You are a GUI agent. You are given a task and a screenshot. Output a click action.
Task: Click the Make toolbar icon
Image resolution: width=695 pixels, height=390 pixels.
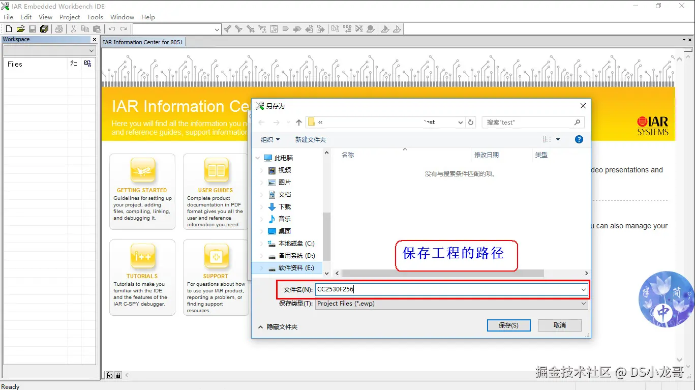coord(347,29)
